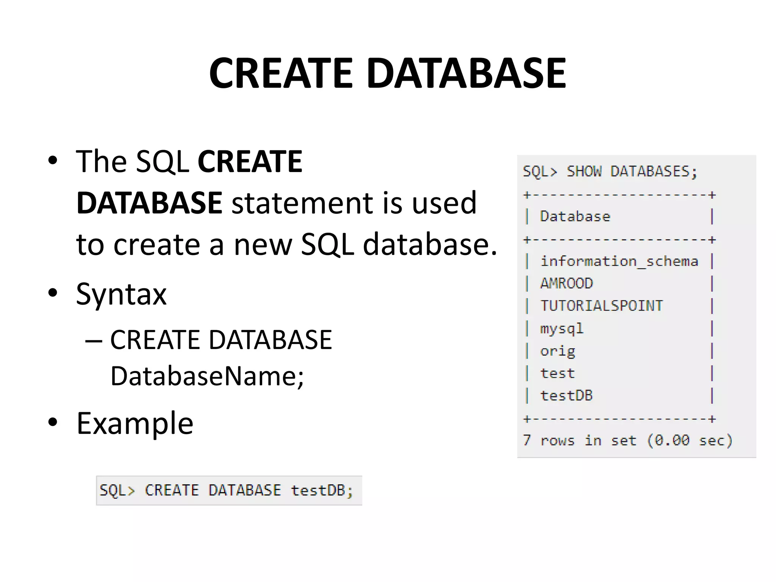Click the Example bullet point

coord(135,423)
